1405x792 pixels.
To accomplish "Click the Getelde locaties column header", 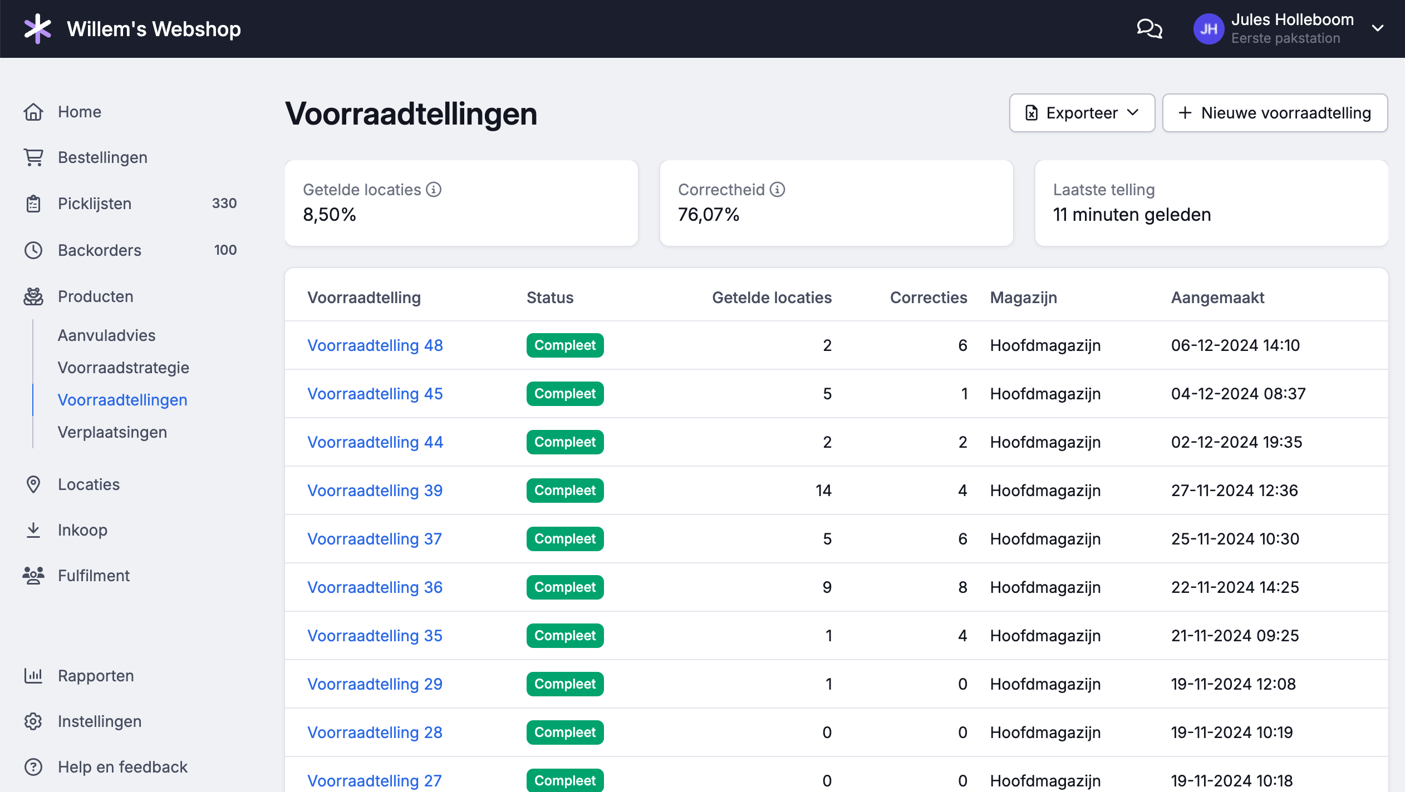I will pyautogui.click(x=772, y=298).
